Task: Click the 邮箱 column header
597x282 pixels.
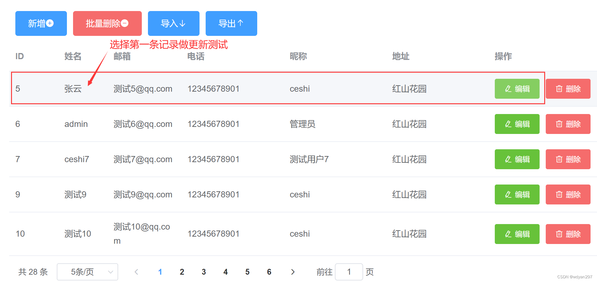Action: point(122,56)
